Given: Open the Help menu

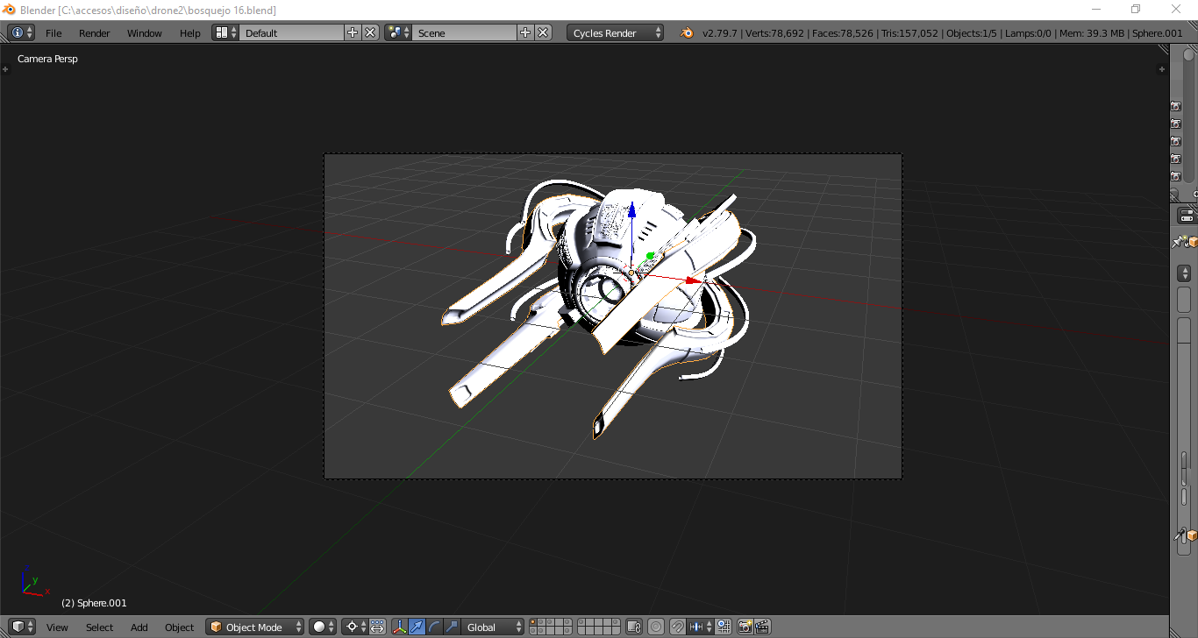Looking at the screenshot, I should [x=190, y=33].
